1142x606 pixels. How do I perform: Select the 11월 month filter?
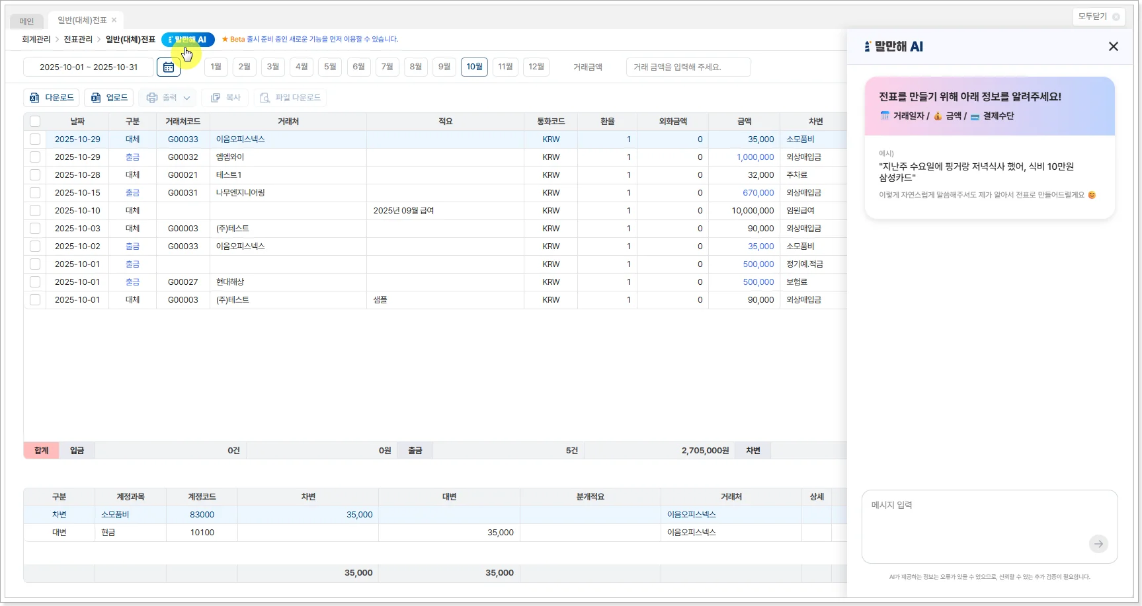505,67
